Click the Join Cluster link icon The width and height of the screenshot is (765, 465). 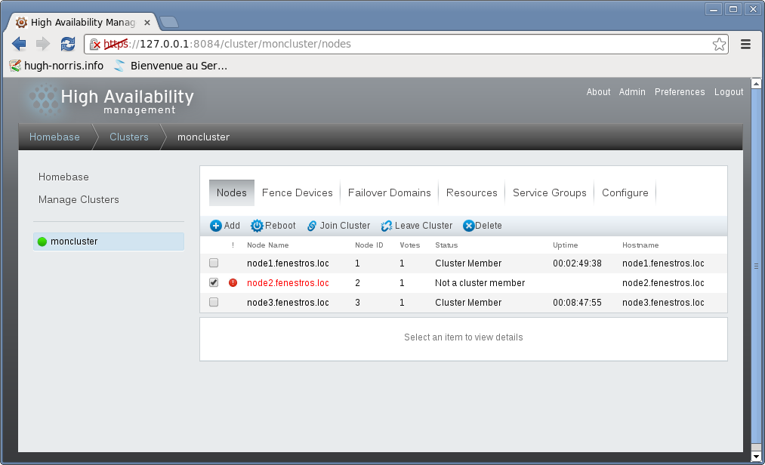(312, 226)
